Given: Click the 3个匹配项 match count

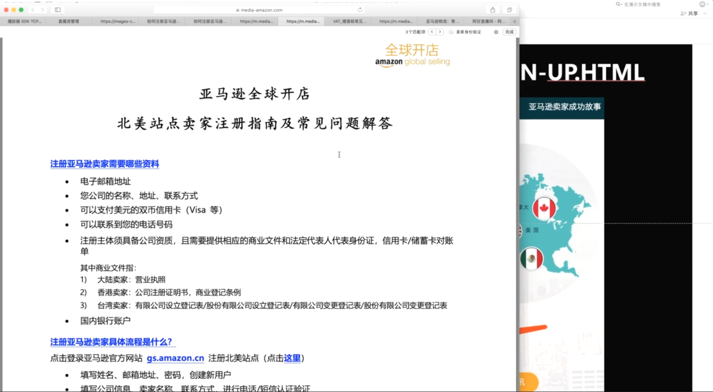Looking at the screenshot, I should click(x=415, y=32).
